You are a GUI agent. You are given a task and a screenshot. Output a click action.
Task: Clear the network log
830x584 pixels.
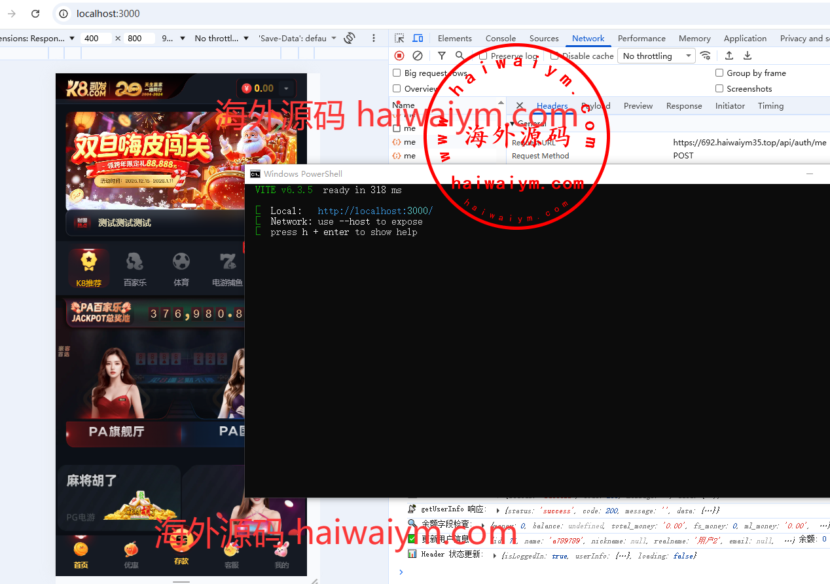pos(417,56)
